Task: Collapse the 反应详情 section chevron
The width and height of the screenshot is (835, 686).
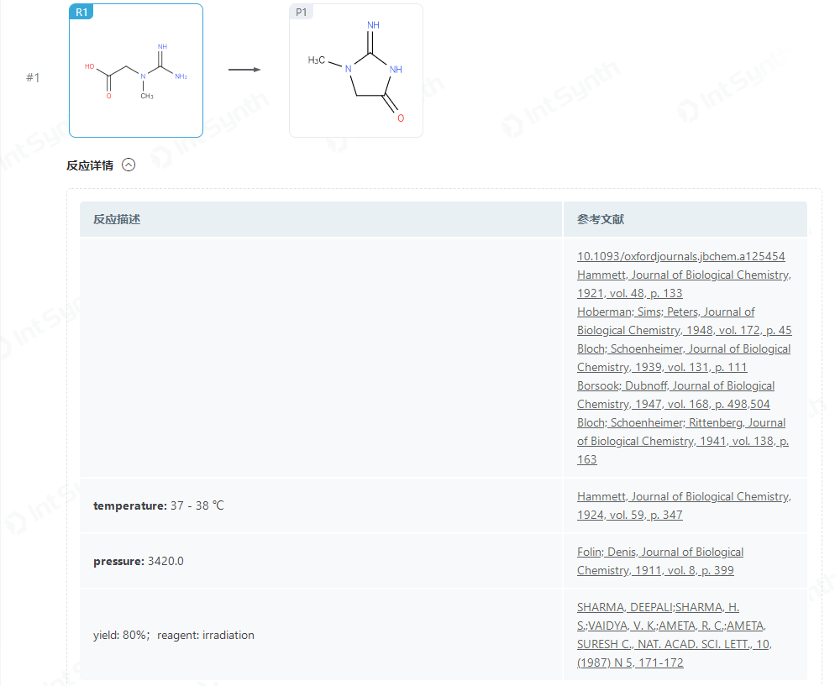Action: tap(129, 165)
